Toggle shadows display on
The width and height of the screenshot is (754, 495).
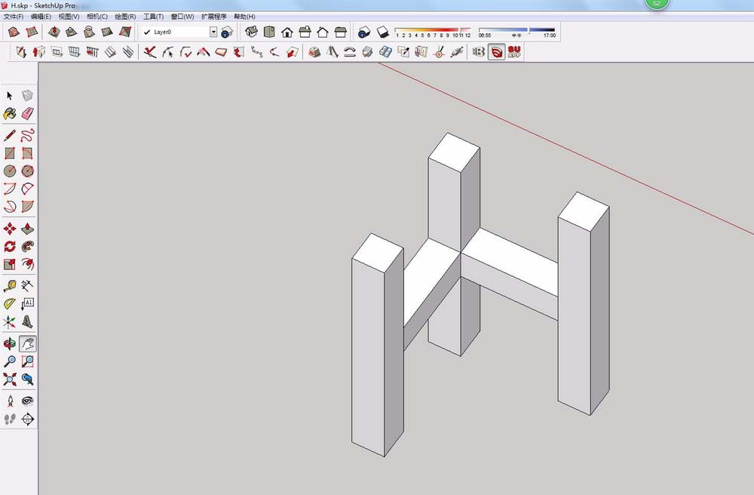(385, 31)
